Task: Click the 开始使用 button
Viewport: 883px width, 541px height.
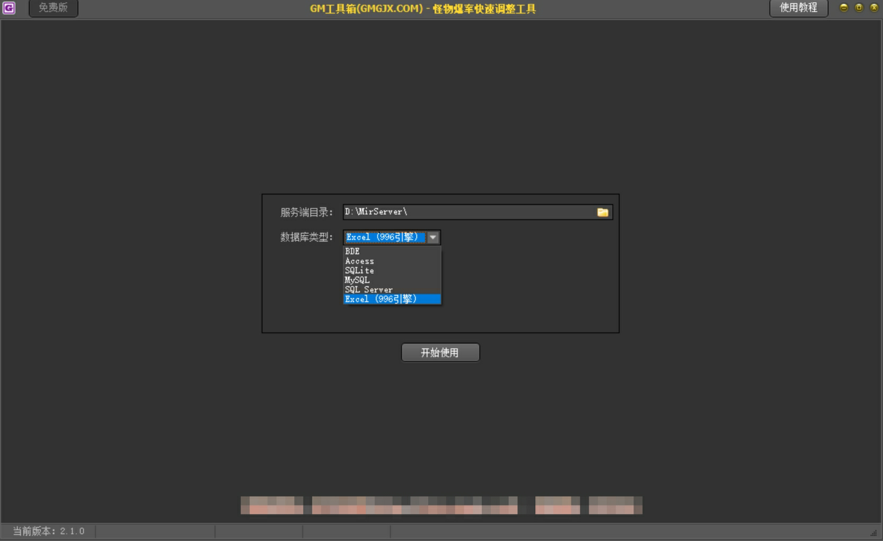Action: (440, 352)
